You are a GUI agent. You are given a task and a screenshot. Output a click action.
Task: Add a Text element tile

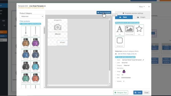[x=120, y=30]
